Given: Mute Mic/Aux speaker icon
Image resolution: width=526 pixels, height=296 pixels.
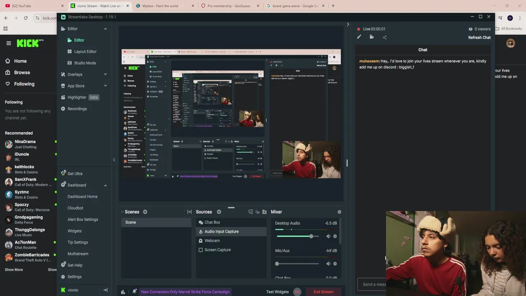Looking at the screenshot, I should pos(328,264).
